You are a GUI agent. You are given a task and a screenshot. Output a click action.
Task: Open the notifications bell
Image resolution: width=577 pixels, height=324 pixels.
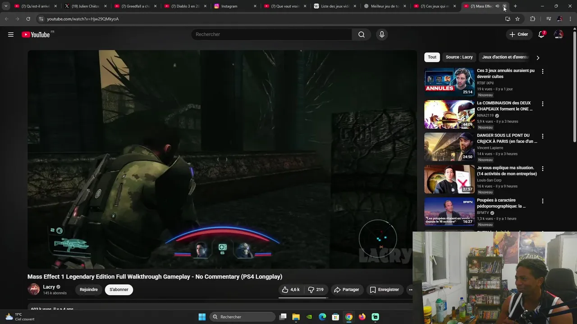pos(542,35)
